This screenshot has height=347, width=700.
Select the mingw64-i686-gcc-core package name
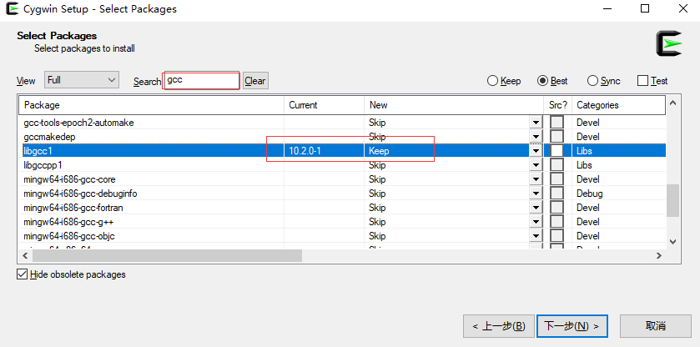[x=69, y=179]
